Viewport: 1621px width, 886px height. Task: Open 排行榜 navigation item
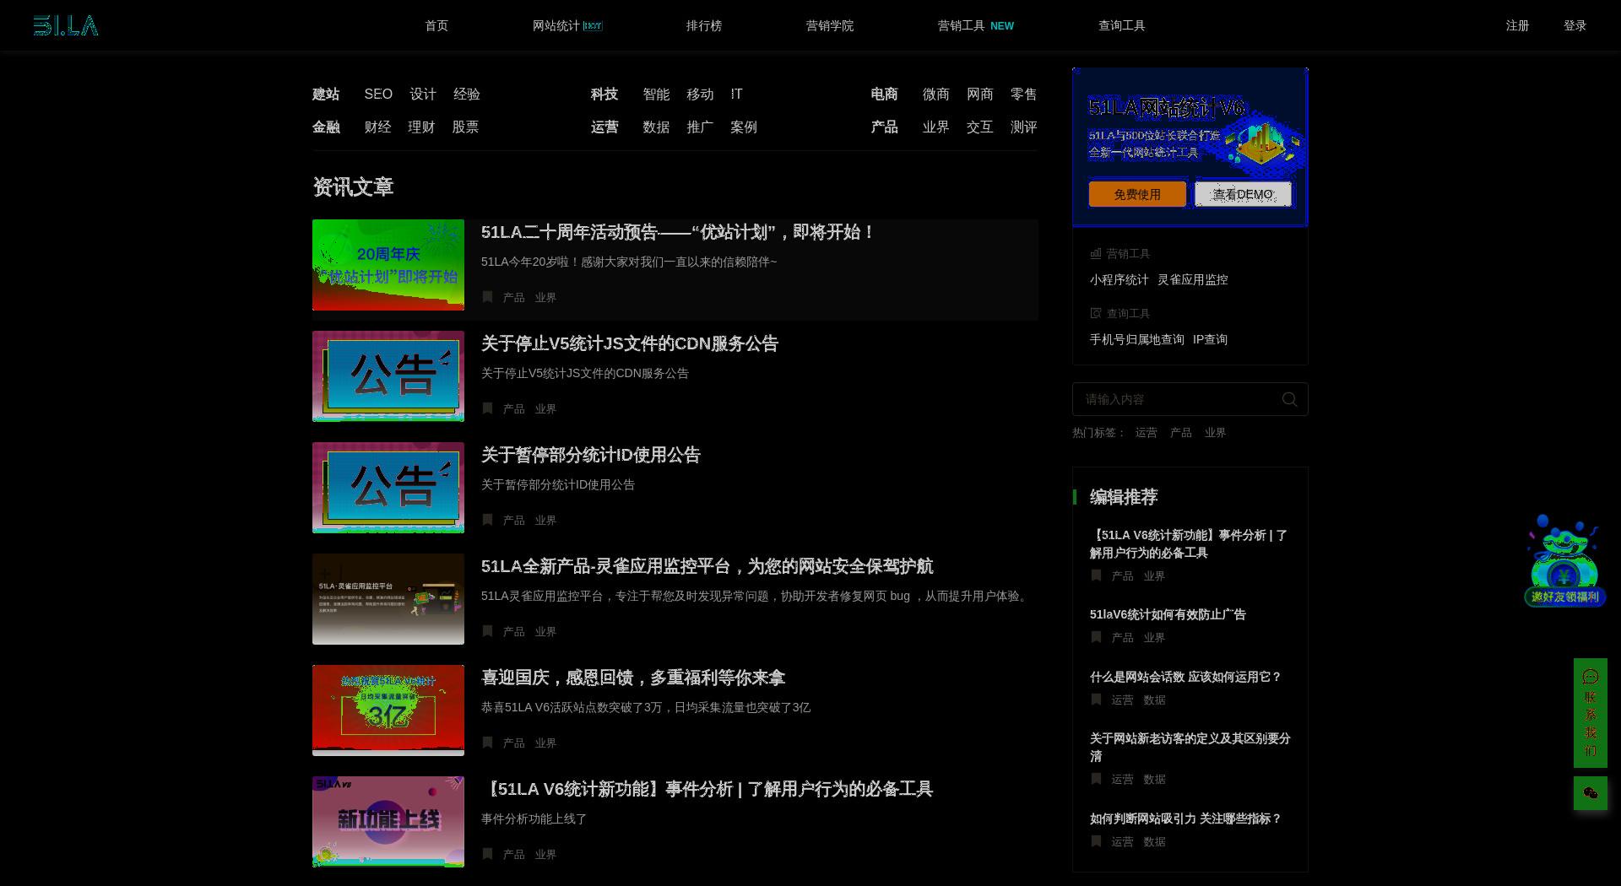coord(704,25)
